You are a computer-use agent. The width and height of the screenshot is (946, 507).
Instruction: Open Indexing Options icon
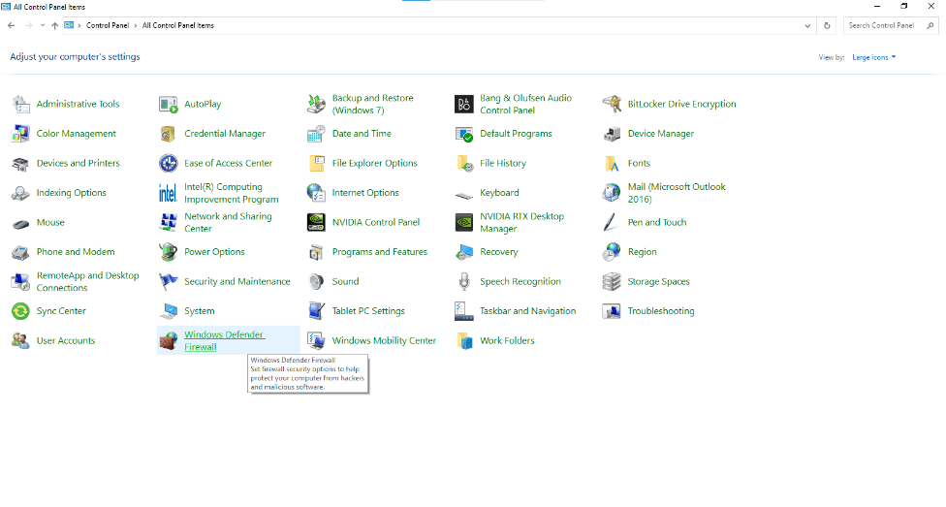tap(20, 193)
